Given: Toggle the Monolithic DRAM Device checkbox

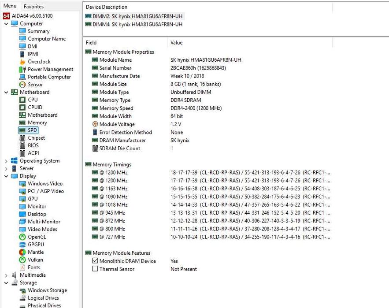Looking at the screenshot, I should click(x=95, y=260).
